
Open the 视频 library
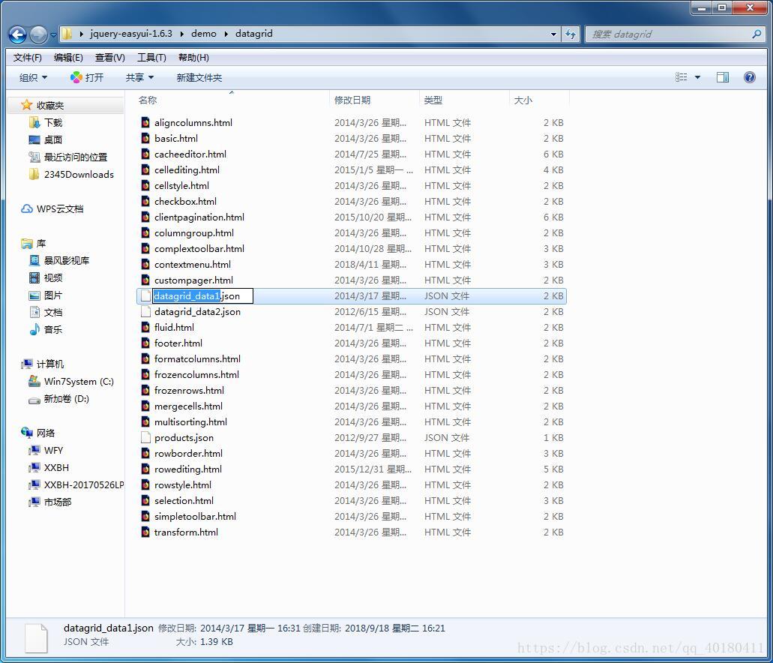[53, 278]
